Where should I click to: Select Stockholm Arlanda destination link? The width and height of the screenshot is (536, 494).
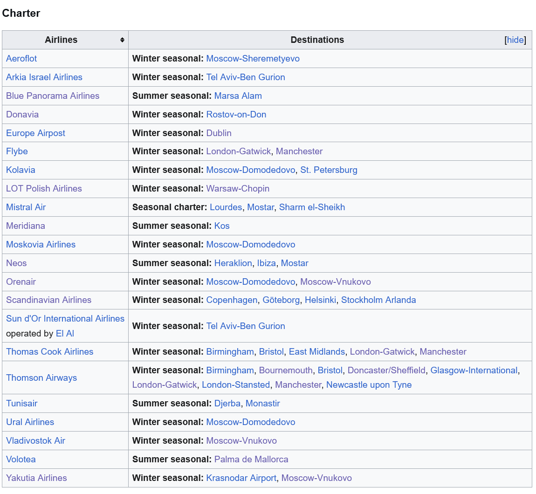coord(378,300)
